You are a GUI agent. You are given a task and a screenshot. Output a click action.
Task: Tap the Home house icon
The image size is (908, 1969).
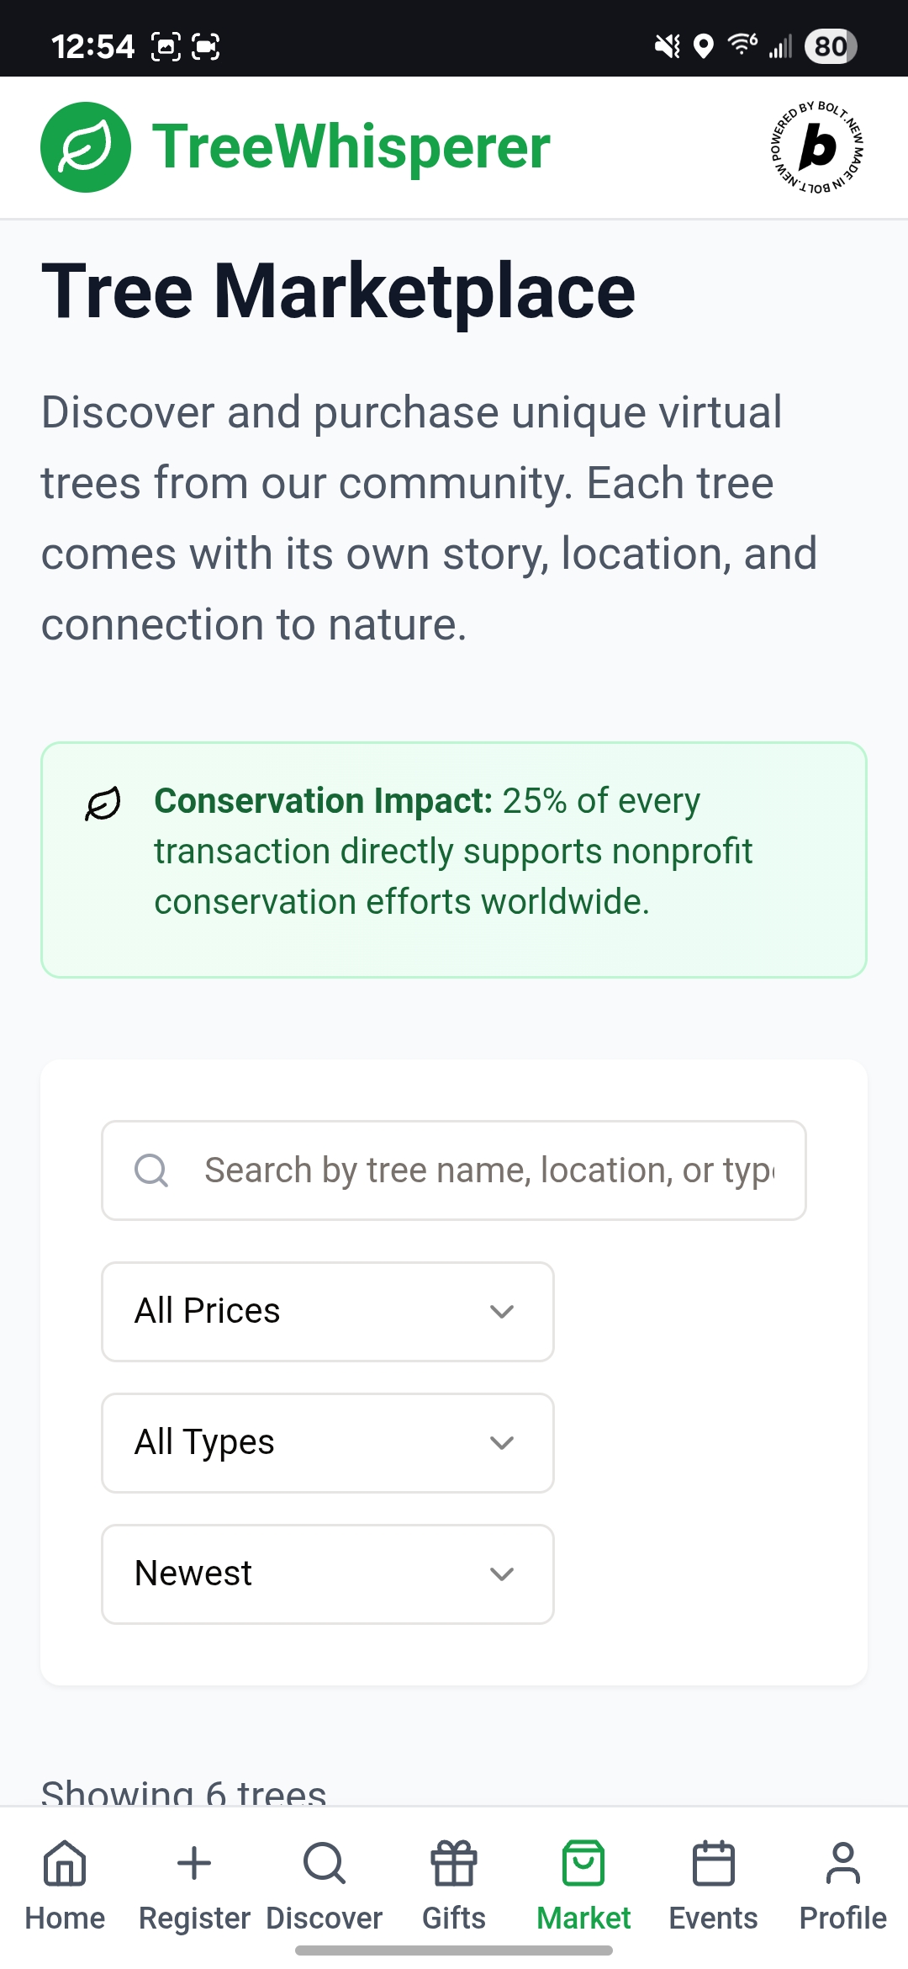click(x=65, y=1863)
